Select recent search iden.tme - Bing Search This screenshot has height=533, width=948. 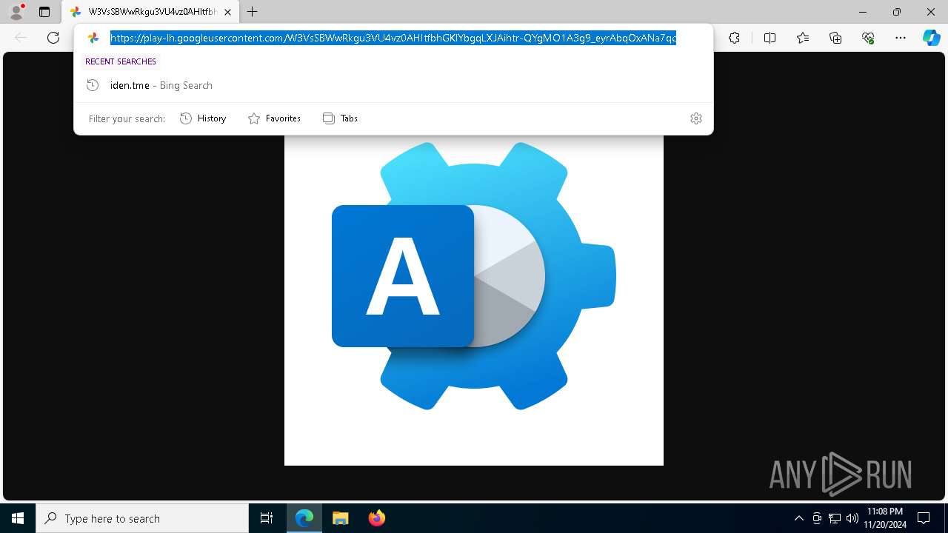393,85
